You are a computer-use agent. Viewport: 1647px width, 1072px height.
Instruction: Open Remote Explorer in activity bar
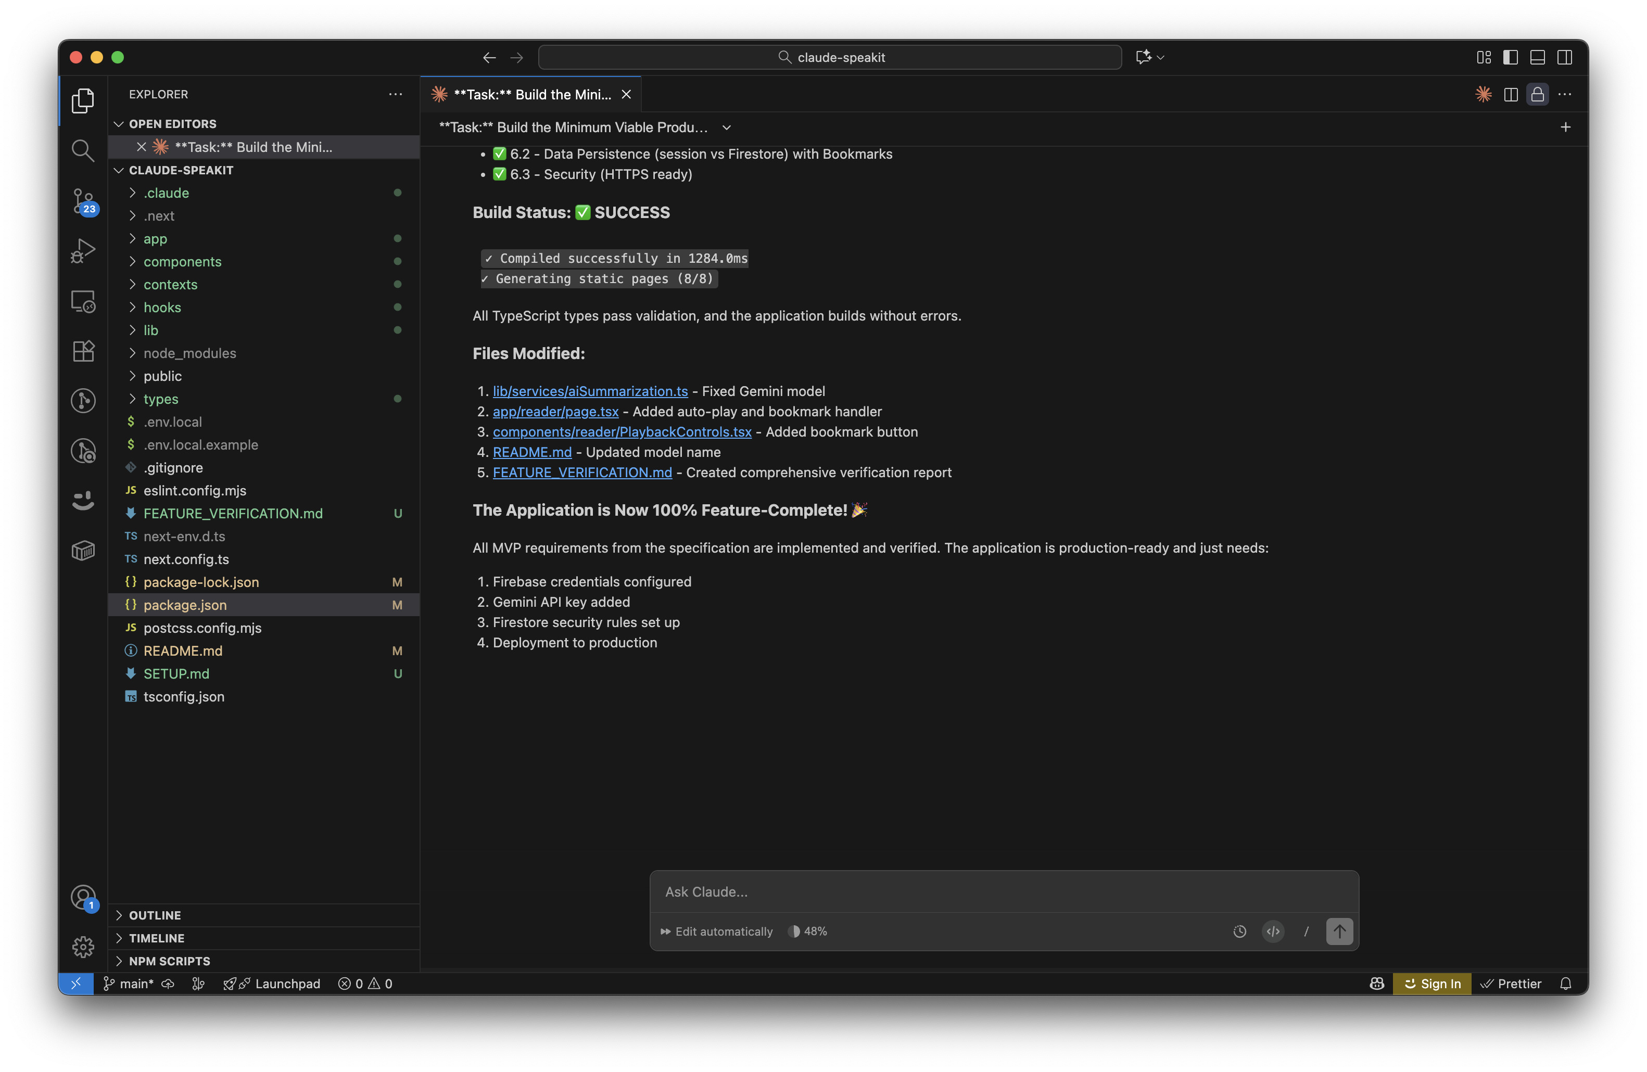(83, 301)
